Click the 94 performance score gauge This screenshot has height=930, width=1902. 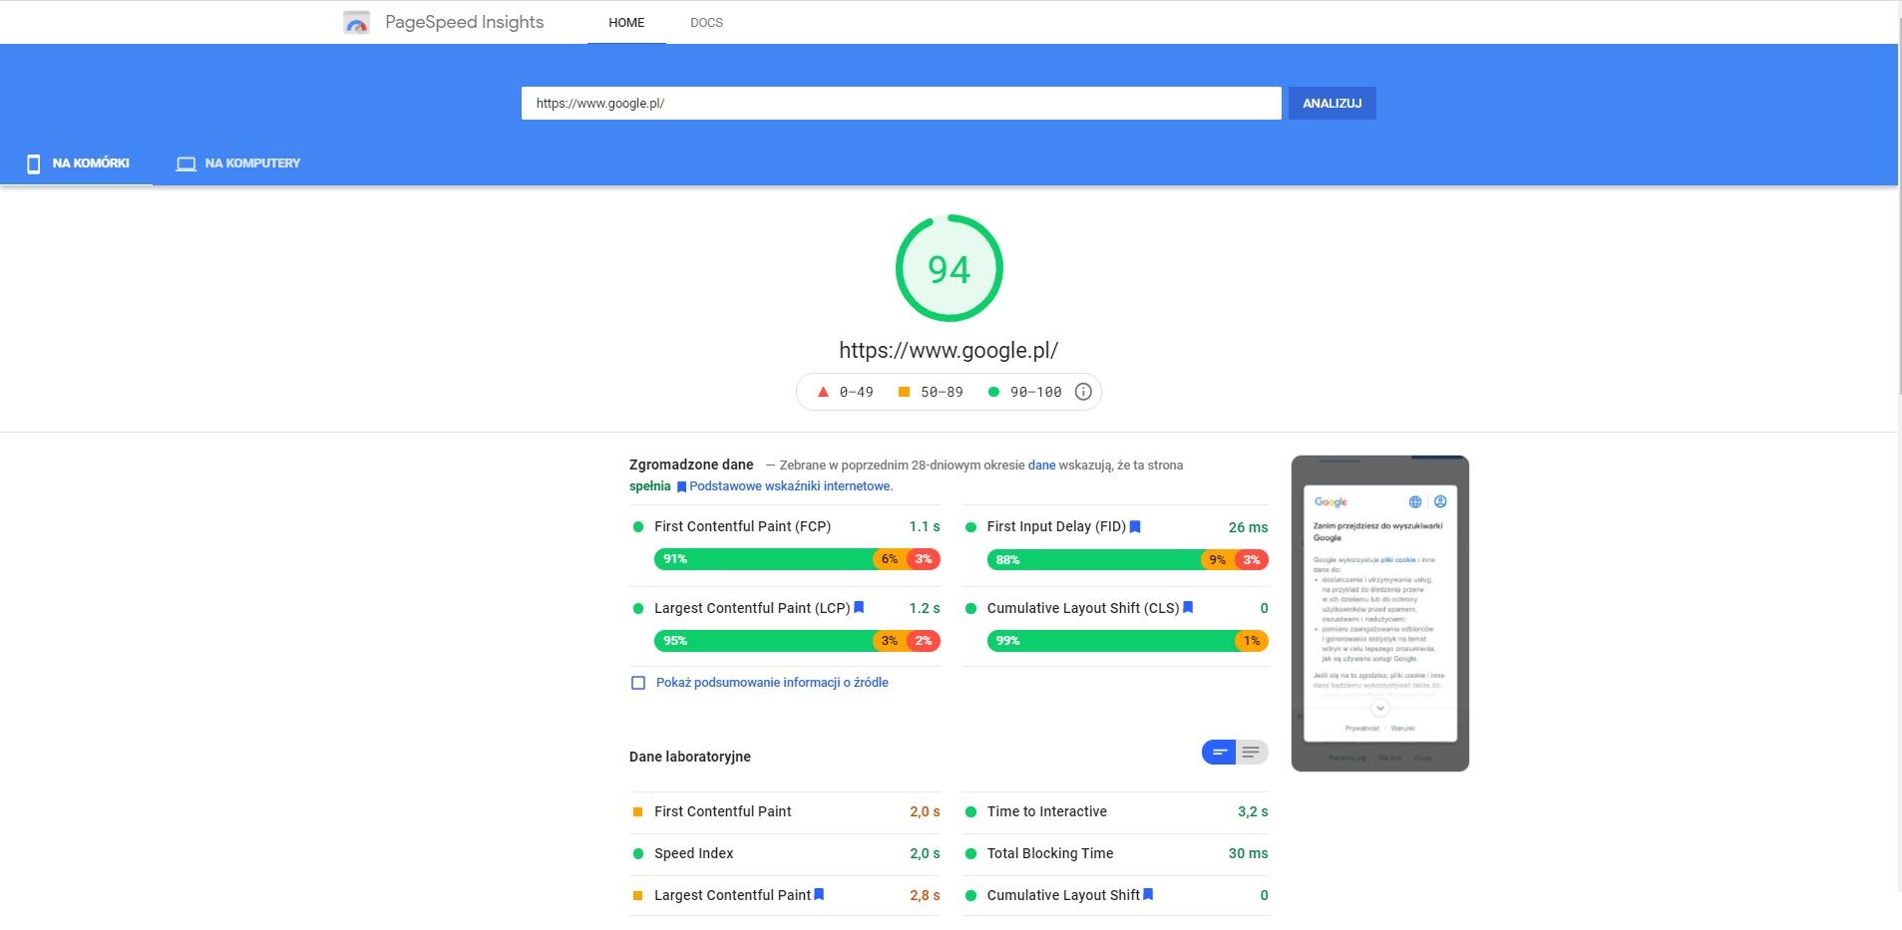pyautogui.click(x=949, y=268)
